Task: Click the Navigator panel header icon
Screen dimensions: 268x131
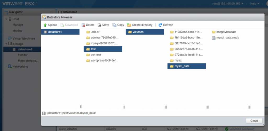Action: 7,12
